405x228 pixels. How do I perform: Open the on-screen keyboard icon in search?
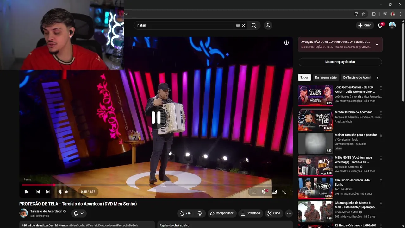pyautogui.click(x=238, y=25)
